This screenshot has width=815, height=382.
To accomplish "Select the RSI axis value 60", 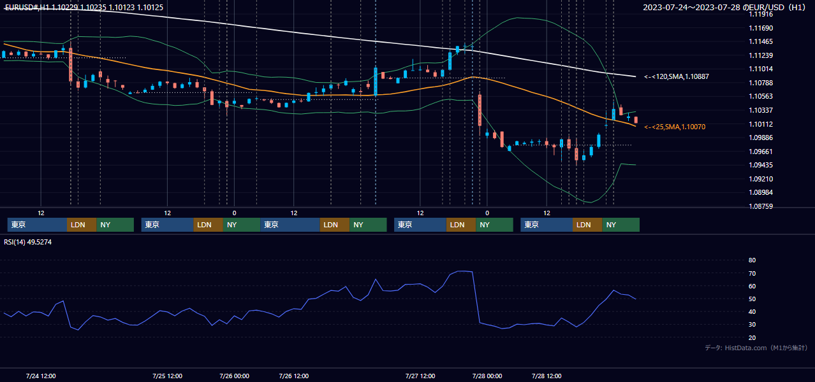I will (752, 286).
